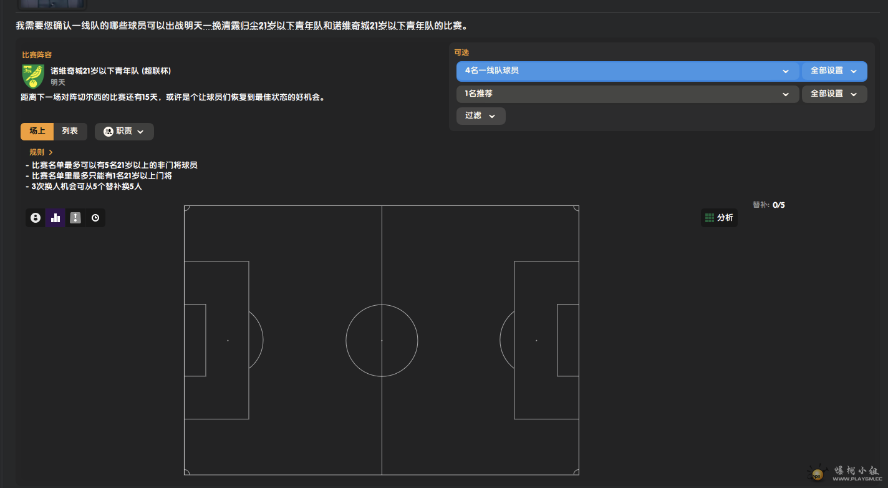Switch to the 列表 list view
Viewport: 888px width, 488px height.
point(70,132)
